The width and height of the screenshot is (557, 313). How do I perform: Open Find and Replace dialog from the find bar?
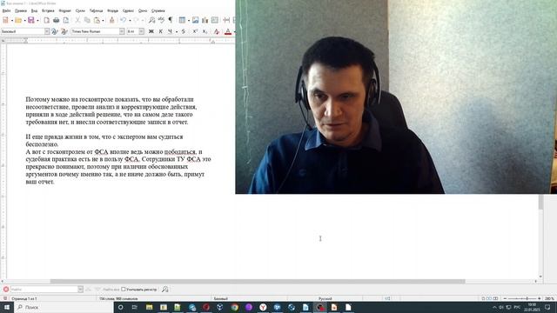pos(165,290)
